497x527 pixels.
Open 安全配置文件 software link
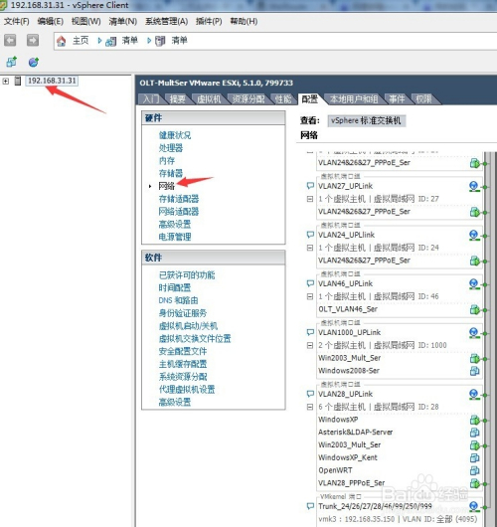[x=183, y=352]
